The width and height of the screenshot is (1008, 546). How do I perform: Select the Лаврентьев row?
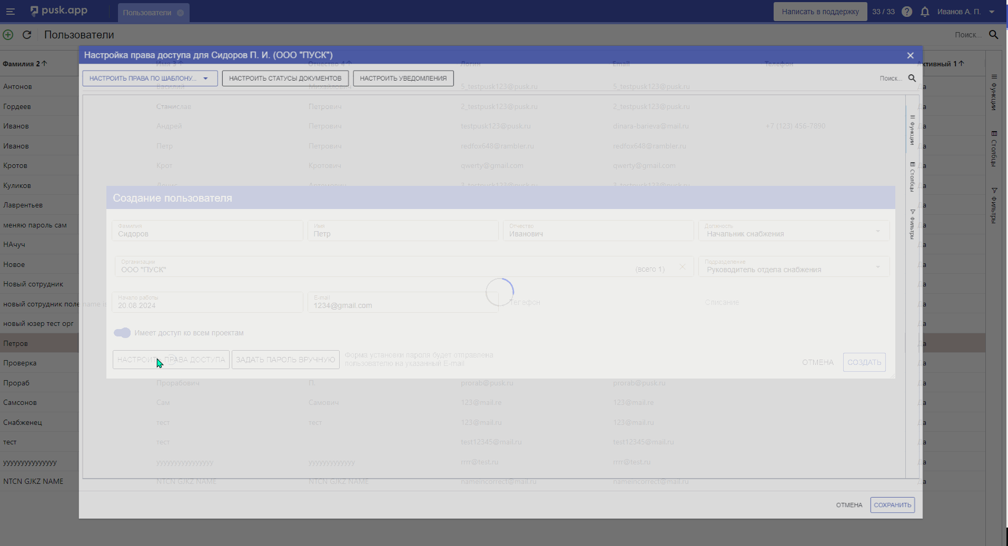(492, 205)
